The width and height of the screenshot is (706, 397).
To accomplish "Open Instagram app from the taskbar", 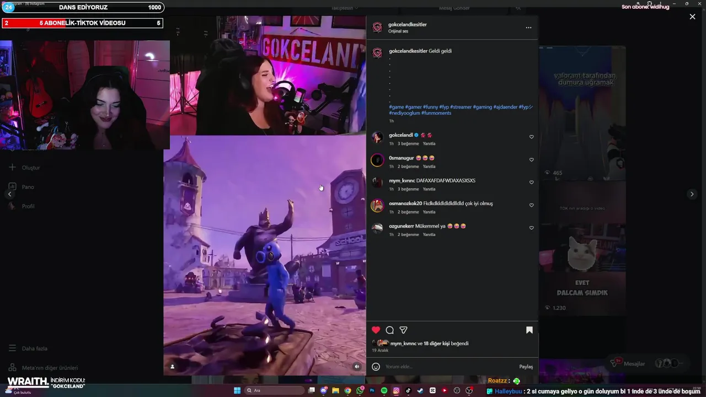I will tap(396, 390).
